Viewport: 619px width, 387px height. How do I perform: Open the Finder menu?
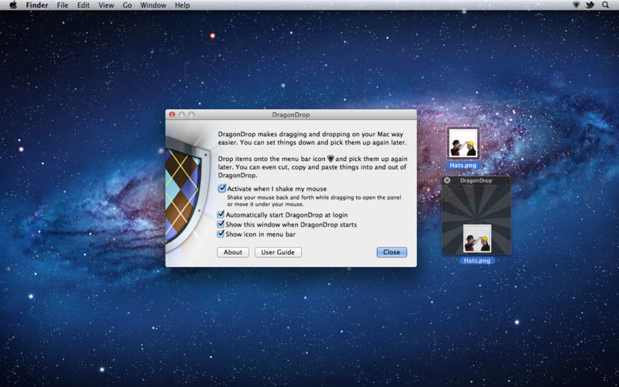pyautogui.click(x=37, y=5)
